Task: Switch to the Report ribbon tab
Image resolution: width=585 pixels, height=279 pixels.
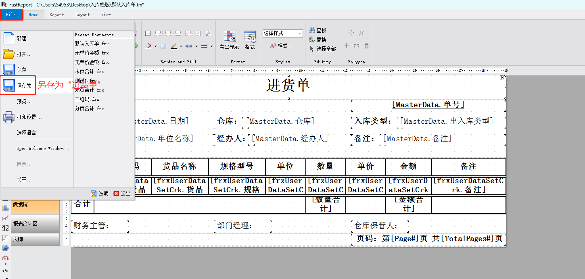Action: click(x=56, y=15)
